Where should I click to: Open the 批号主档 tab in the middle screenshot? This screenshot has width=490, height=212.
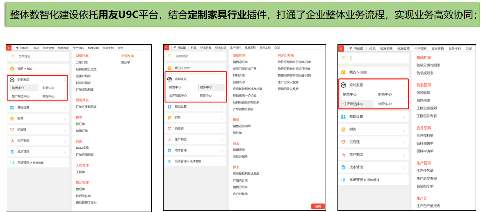pos(265,48)
